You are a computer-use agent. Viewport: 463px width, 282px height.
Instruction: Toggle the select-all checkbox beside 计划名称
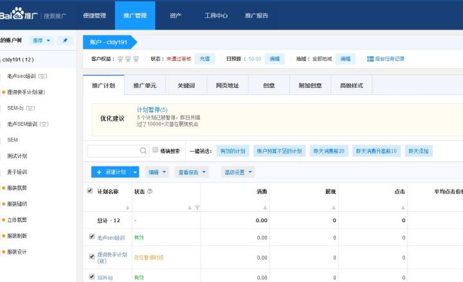90,191
